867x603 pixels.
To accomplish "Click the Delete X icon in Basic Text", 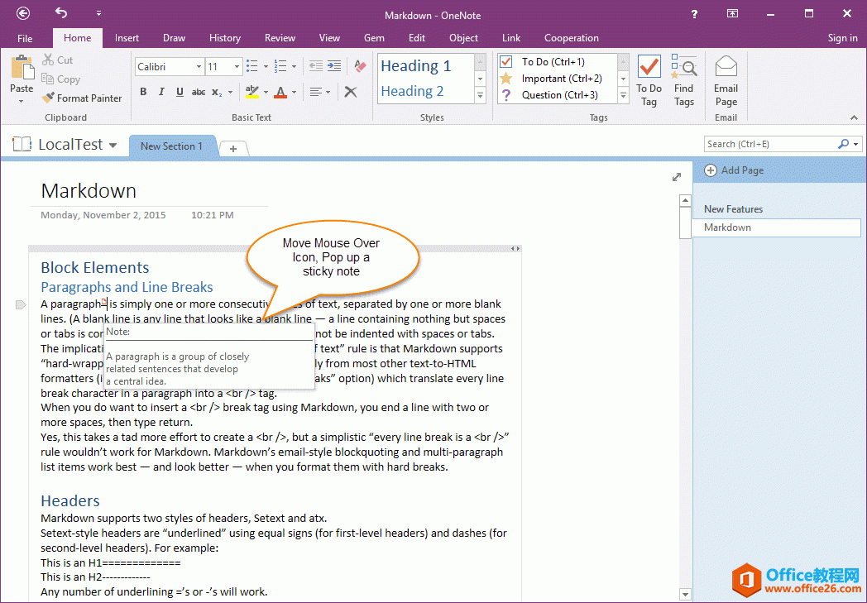I will pos(351,92).
